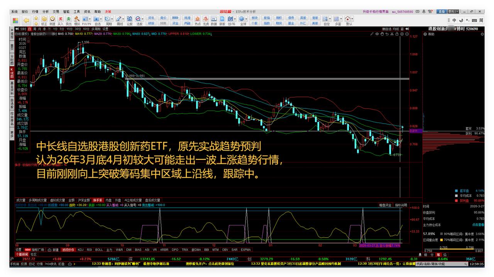The image size is (494, 277).
Task: Expand the F10/F9 dropdown arrow
Action: (90, 18)
